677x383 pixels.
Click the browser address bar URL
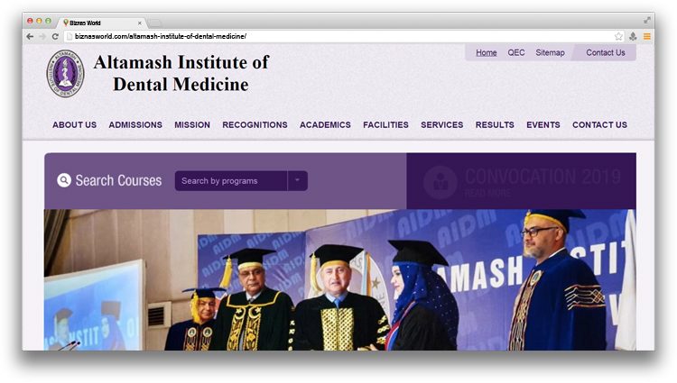point(161,37)
